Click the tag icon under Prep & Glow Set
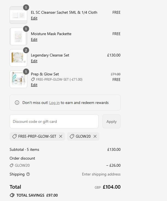167x201 pixels. pyautogui.click(x=33, y=80)
